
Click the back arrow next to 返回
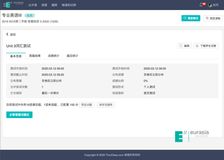7,34
